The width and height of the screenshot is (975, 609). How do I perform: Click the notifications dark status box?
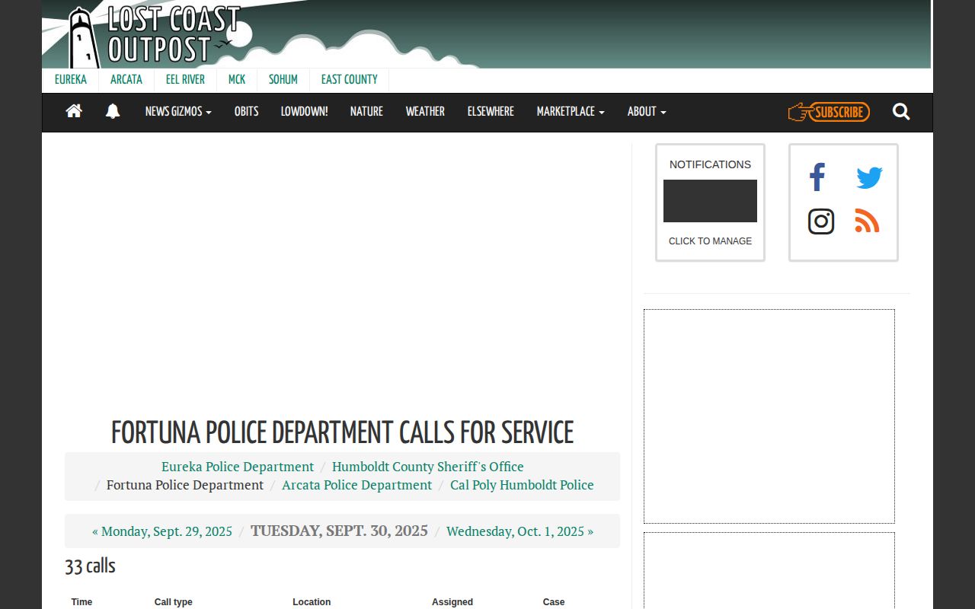point(710,201)
